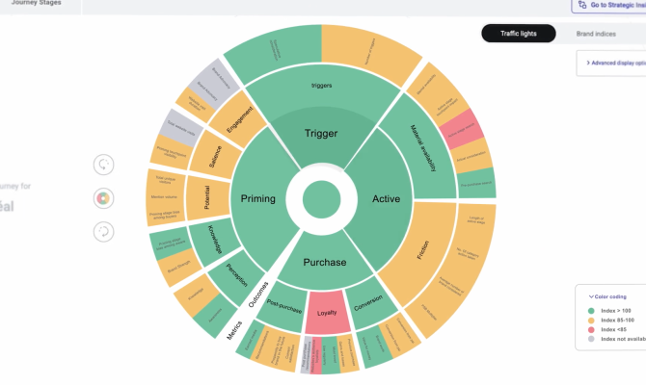Viewport: 646px width, 385px height.
Task: Go to Strategic Insights
Action: click(617, 5)
